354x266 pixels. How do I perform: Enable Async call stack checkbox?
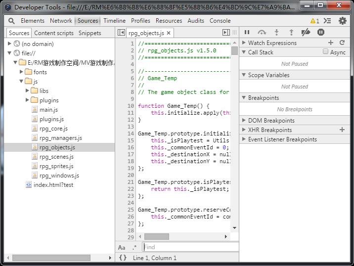tap(325, 51)
